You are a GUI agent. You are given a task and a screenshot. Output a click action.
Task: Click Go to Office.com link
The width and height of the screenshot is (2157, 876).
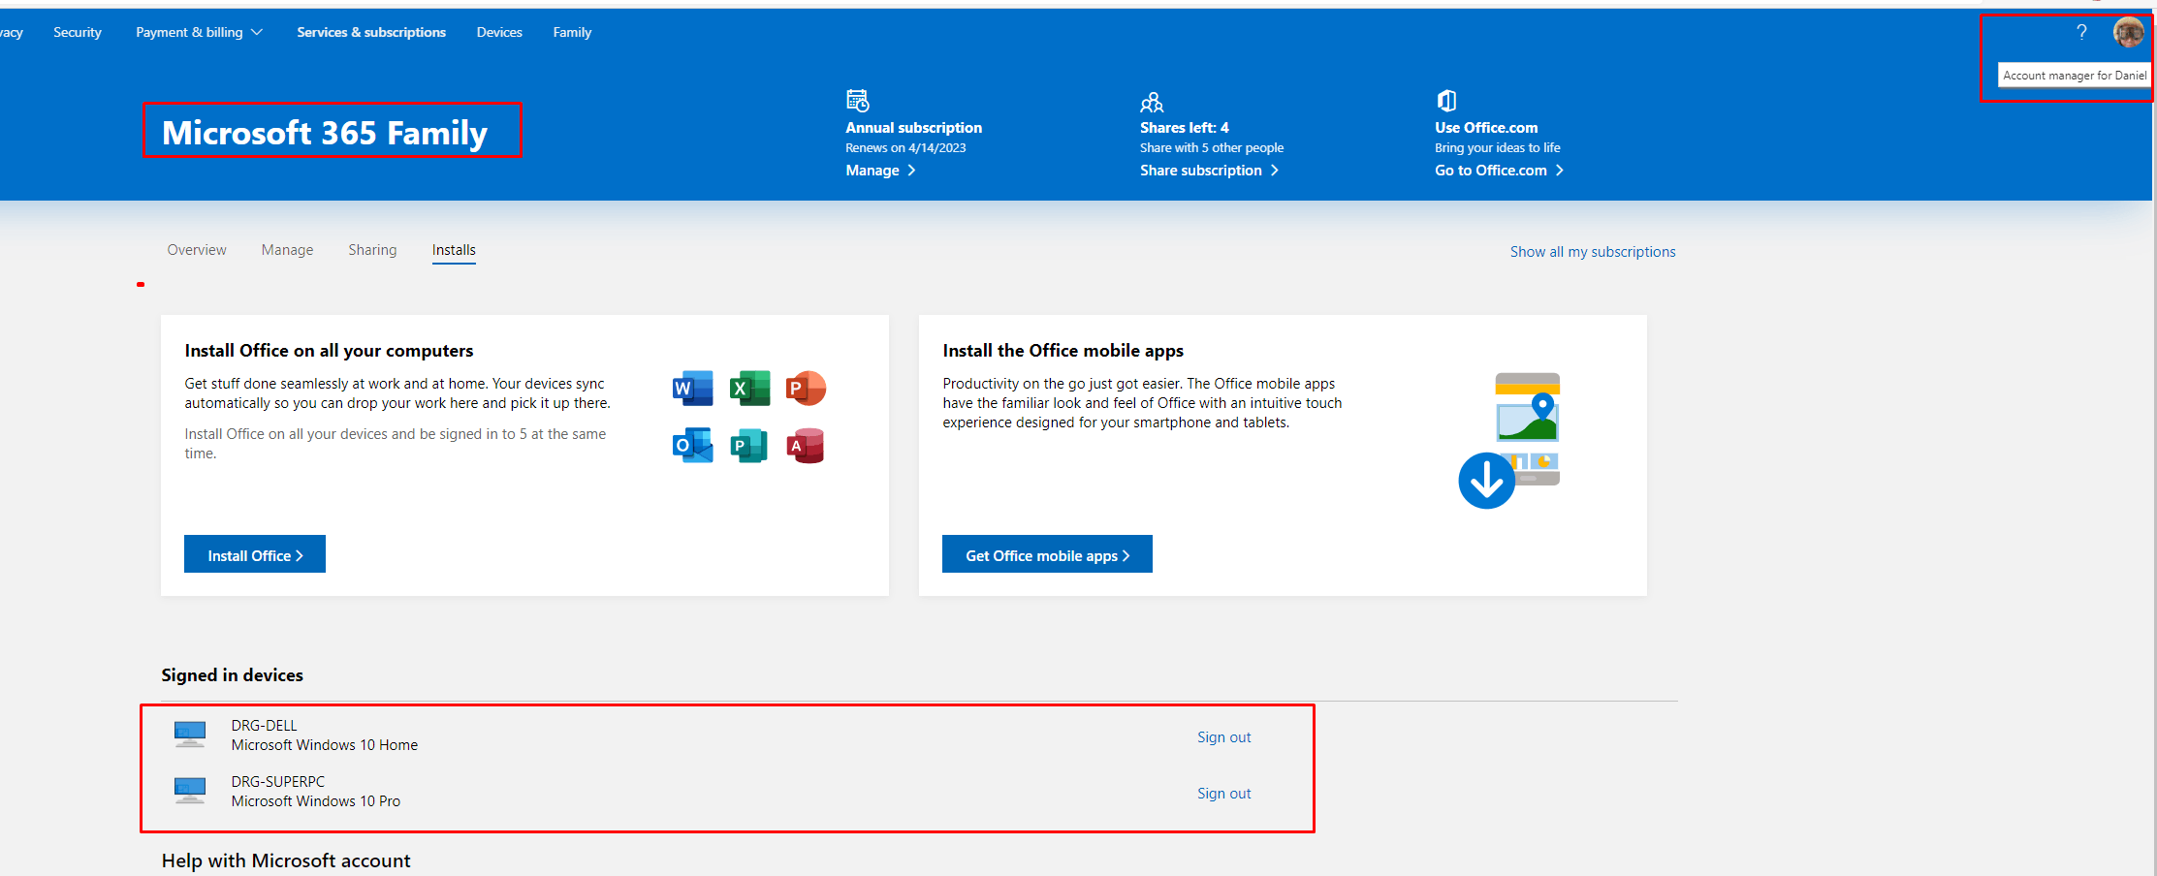pyautogui.click(x=1499, y=171)
